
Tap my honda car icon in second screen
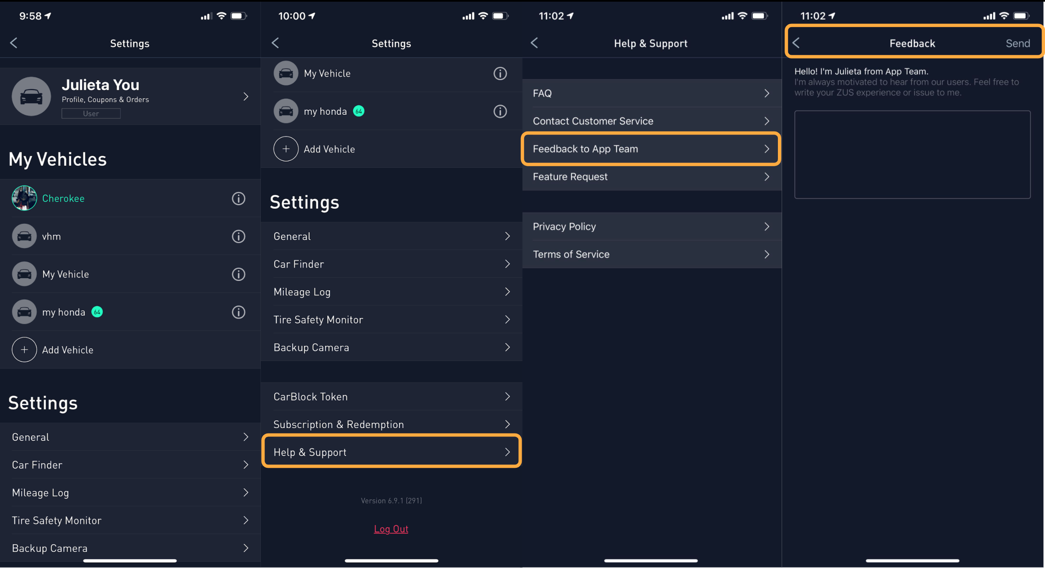pos(286,112)
